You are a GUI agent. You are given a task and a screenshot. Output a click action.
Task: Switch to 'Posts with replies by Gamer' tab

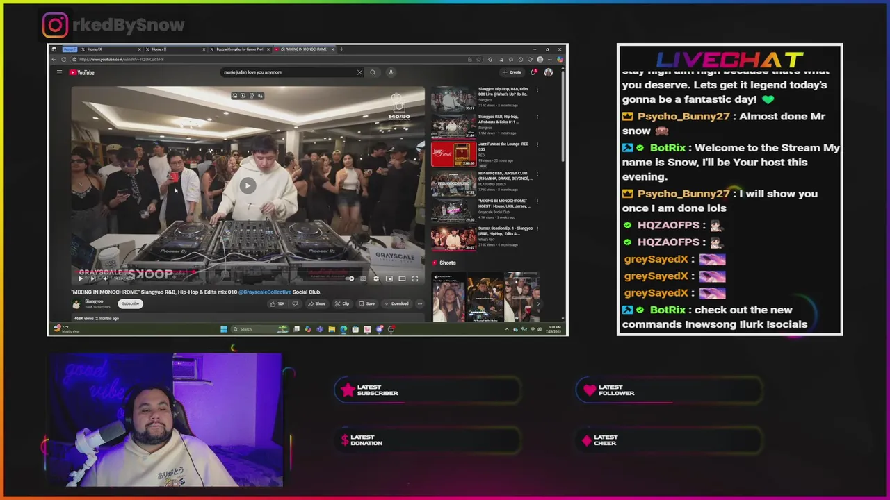tap(238, 49)
